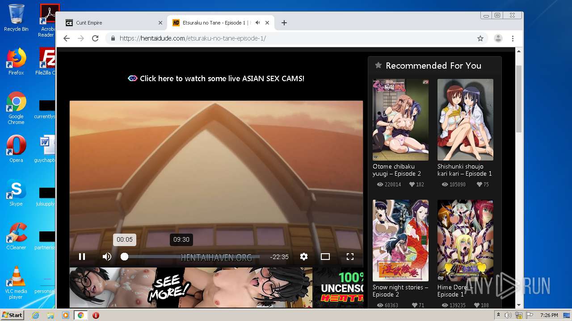Go forward in Chrome
This screenshot has width=572, height=321.
(81, 38)
